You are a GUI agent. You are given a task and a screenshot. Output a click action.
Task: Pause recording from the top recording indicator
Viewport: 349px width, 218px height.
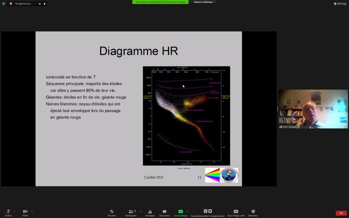(40, 4)
